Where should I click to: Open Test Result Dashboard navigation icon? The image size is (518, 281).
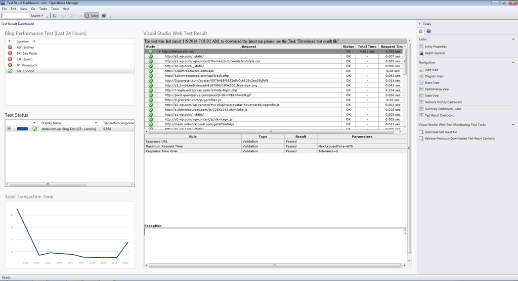[x=421, y=115]
